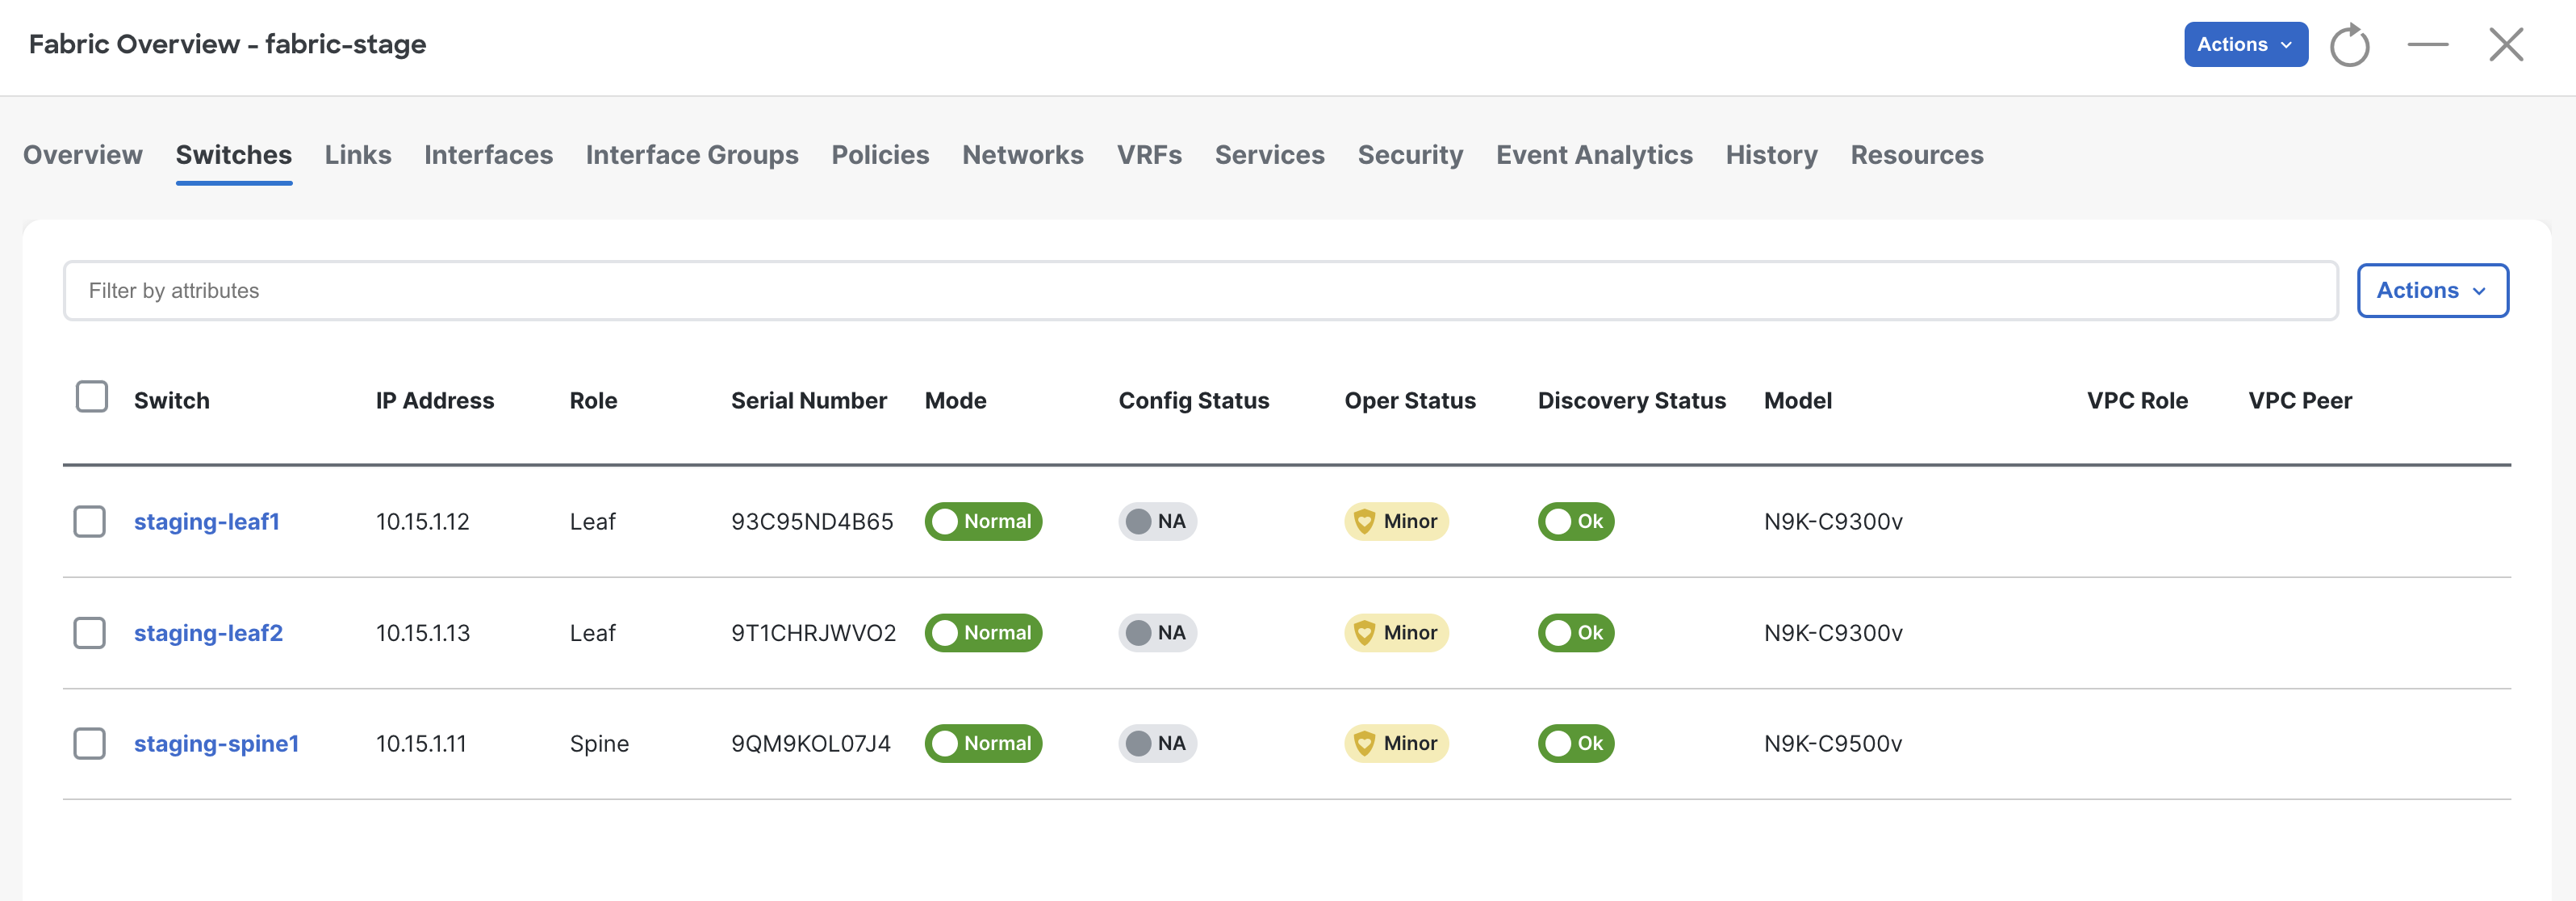Viewport: 2576px width, 901px height.
Task: Click the refresh icon in the header
Action: click(2349, 45)
